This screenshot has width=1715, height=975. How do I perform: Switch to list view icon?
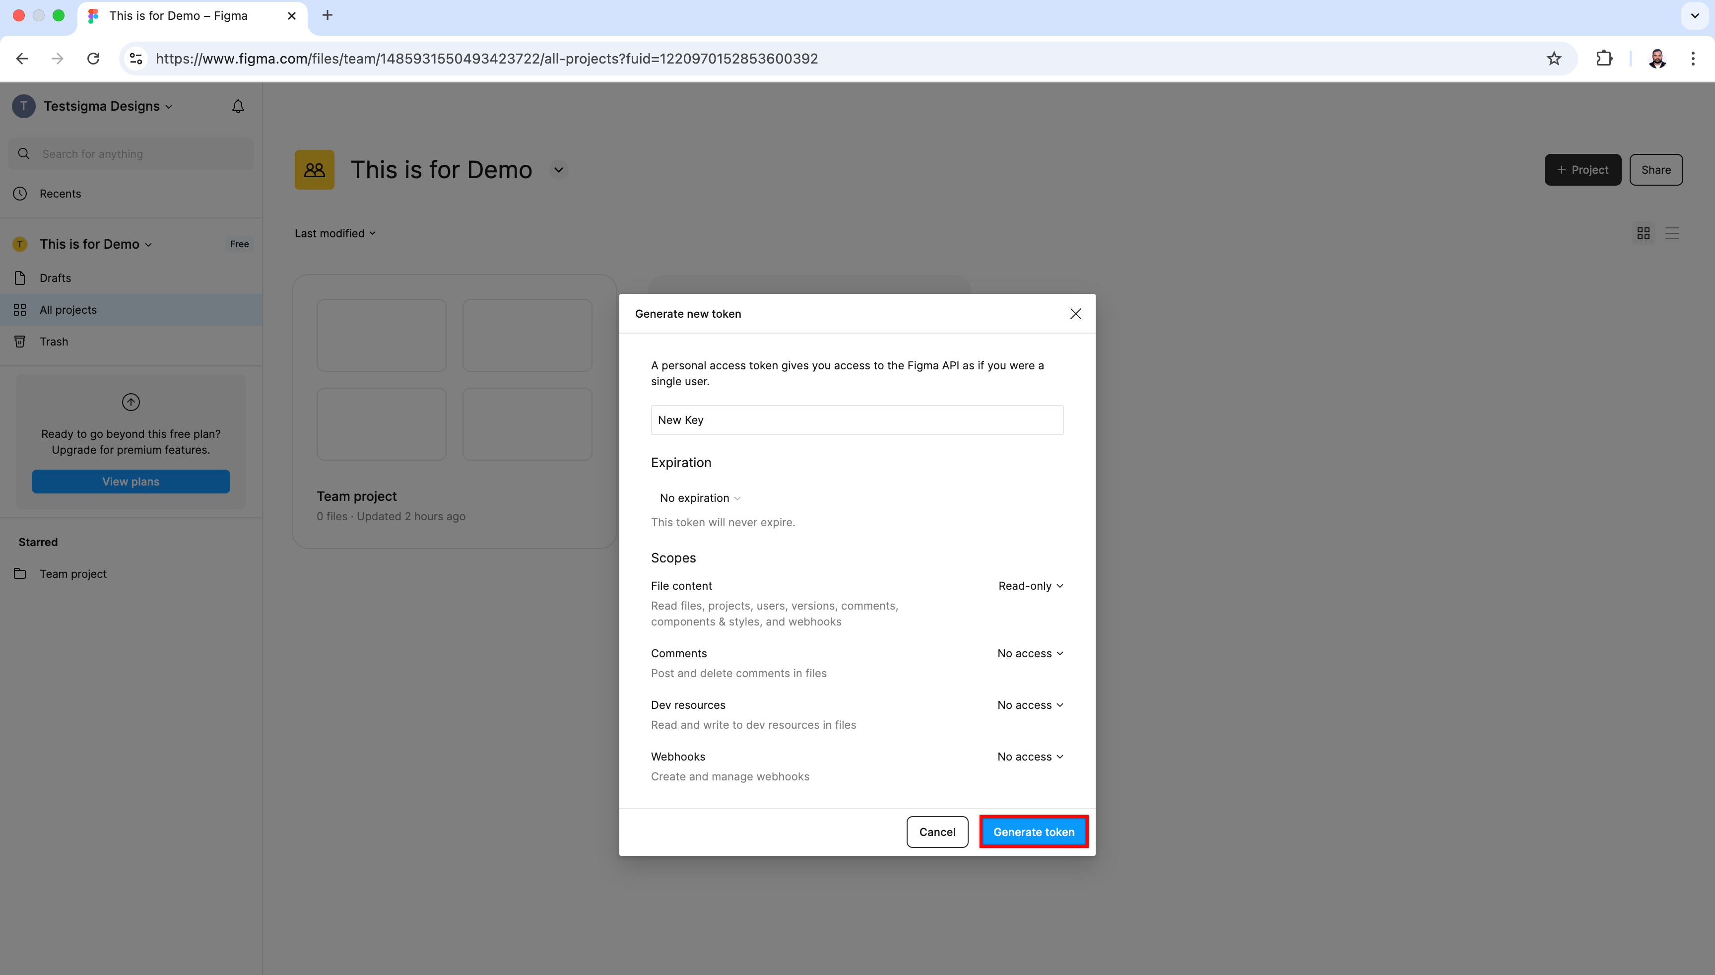(1672, 233)
